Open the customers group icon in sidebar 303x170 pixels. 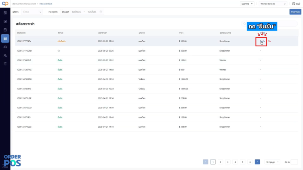pos(5,47)
